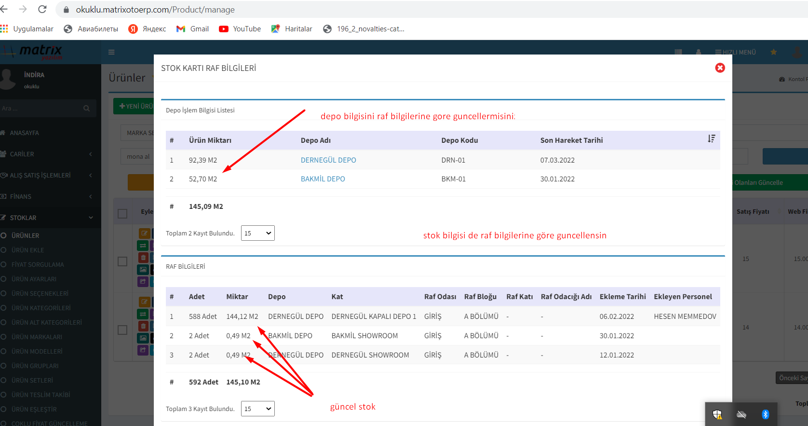
Task: Open Windows Security shield tray icon
Action: pyautogui.click(x=717, y=414)
